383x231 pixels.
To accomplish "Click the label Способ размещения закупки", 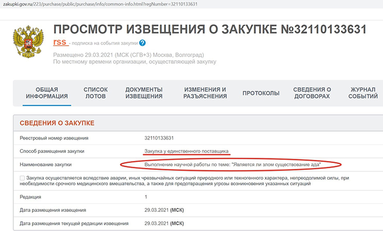I will (52, 151).
